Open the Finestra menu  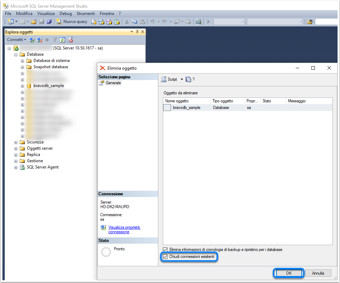pos(107,14)
